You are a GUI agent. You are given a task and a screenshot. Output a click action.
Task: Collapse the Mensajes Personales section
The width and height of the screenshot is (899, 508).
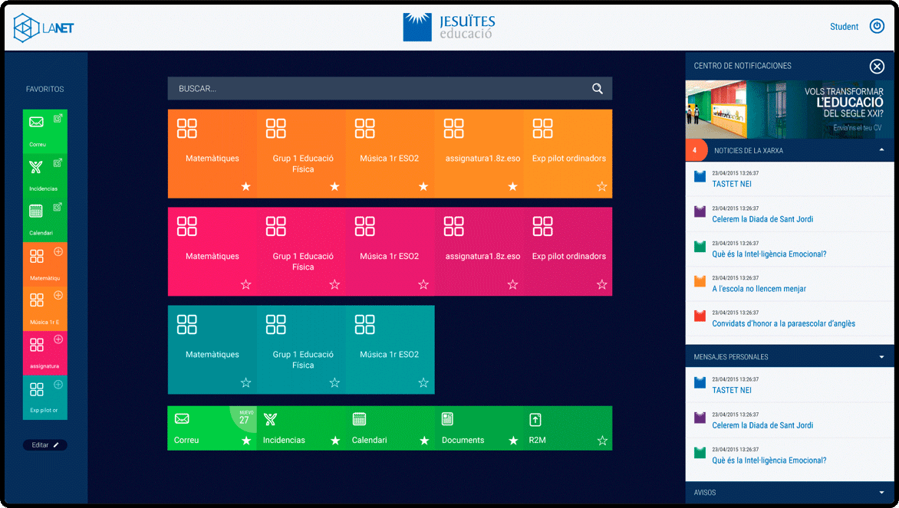tap(879, 356)
